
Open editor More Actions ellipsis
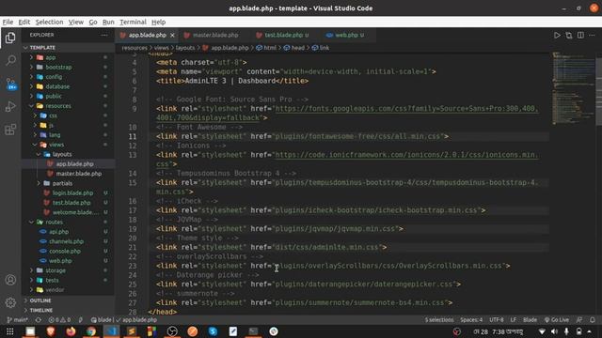pyautogui.click(x=592, y=36)
